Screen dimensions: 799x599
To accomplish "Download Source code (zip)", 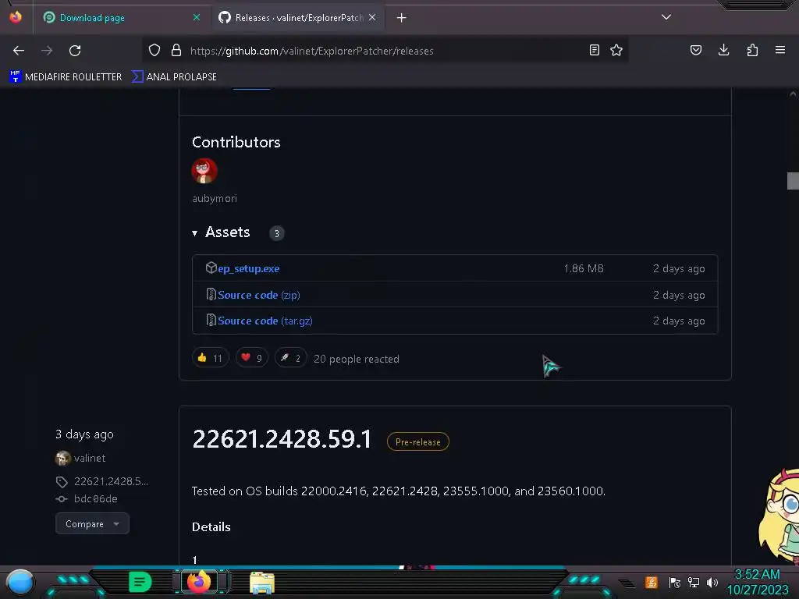I will 259,295.
